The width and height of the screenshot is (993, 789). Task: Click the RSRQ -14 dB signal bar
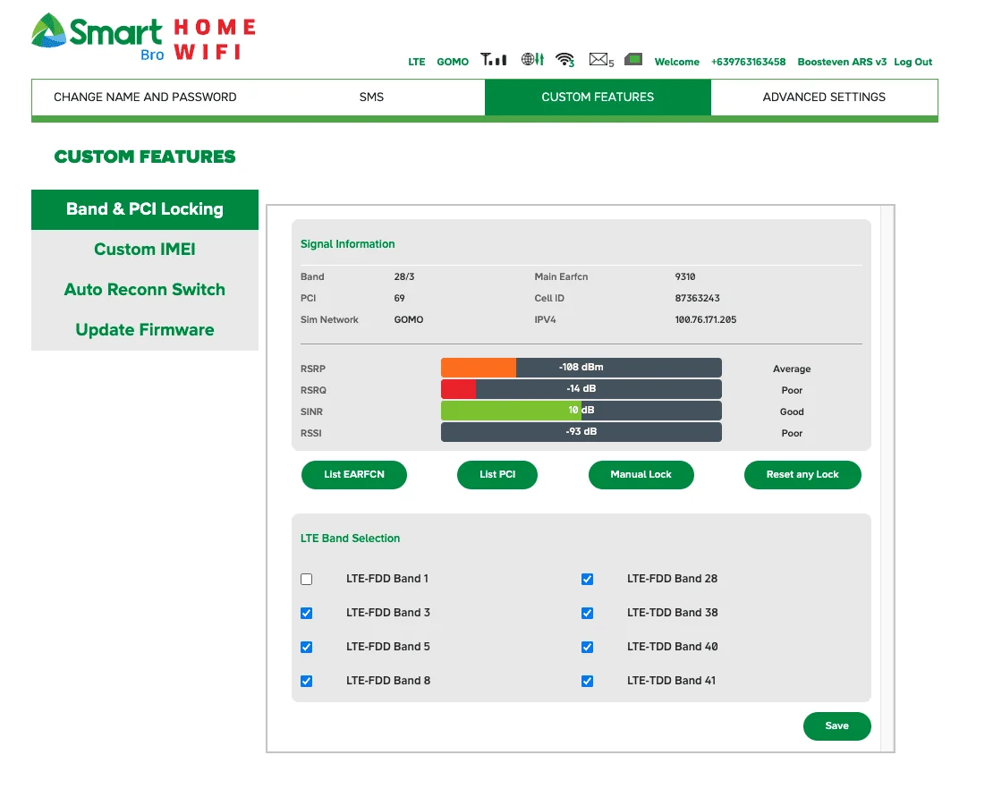point(581,389)
